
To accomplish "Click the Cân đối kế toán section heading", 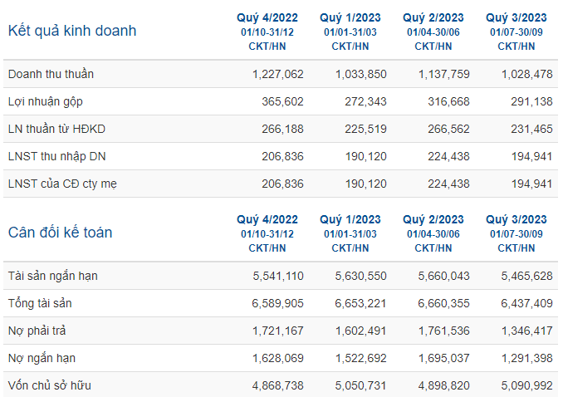I will 61,233.
